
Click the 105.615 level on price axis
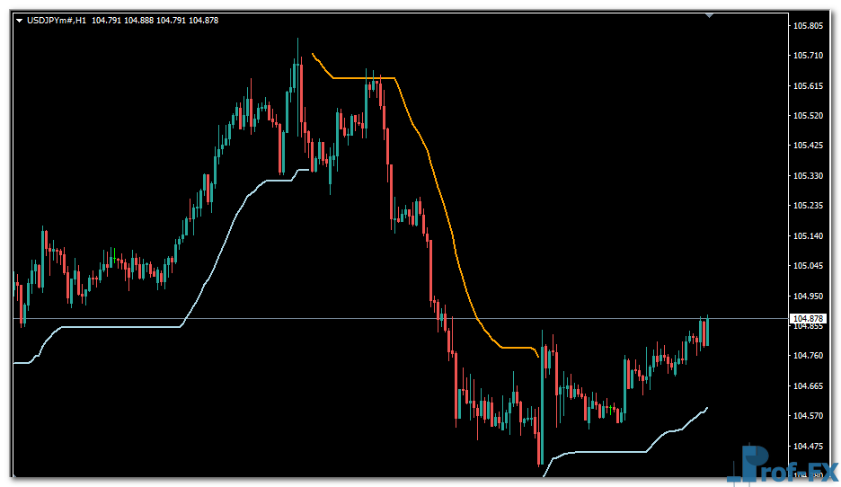[x=809, y=86]
